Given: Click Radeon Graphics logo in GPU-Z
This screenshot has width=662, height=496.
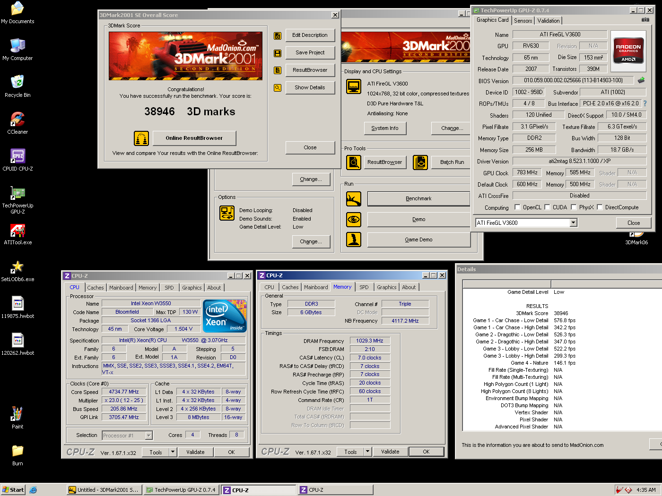Looking at the screenshot, I should pyautogui.click(x=628, y=52).
